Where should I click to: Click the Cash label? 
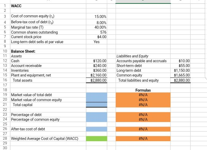tap(15, 61)
